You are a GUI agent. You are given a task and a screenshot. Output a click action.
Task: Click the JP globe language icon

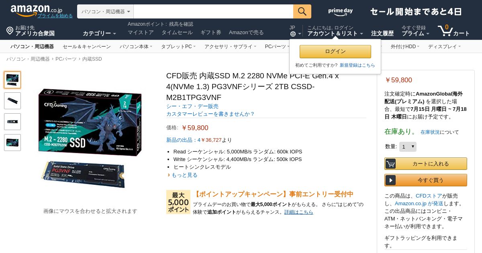(x=293, y=34)
